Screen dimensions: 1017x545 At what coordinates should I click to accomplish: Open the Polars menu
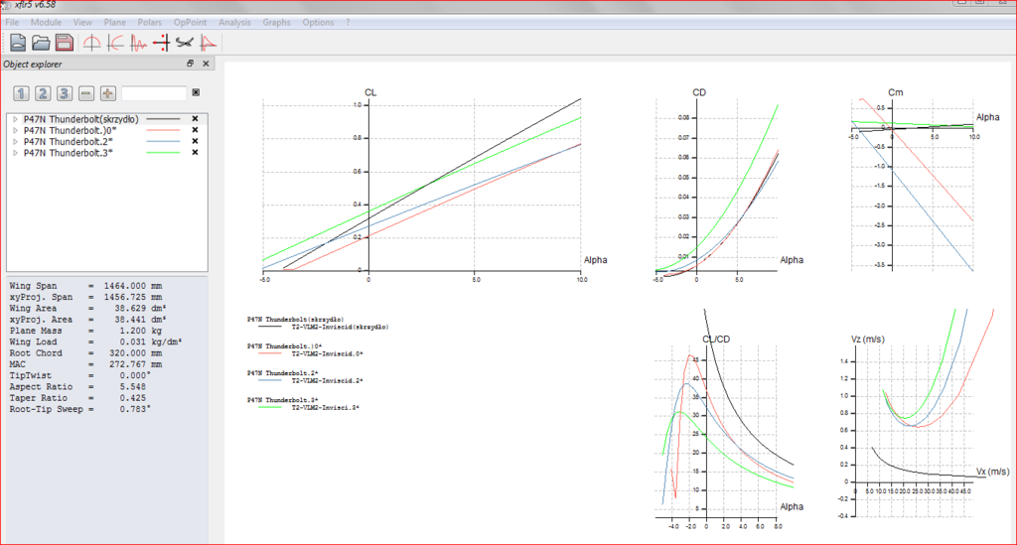(150, 22)
